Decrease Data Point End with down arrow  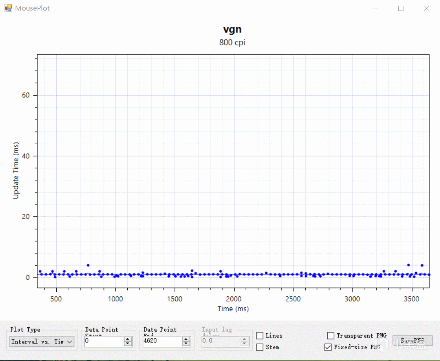click(x=186, y=344)
